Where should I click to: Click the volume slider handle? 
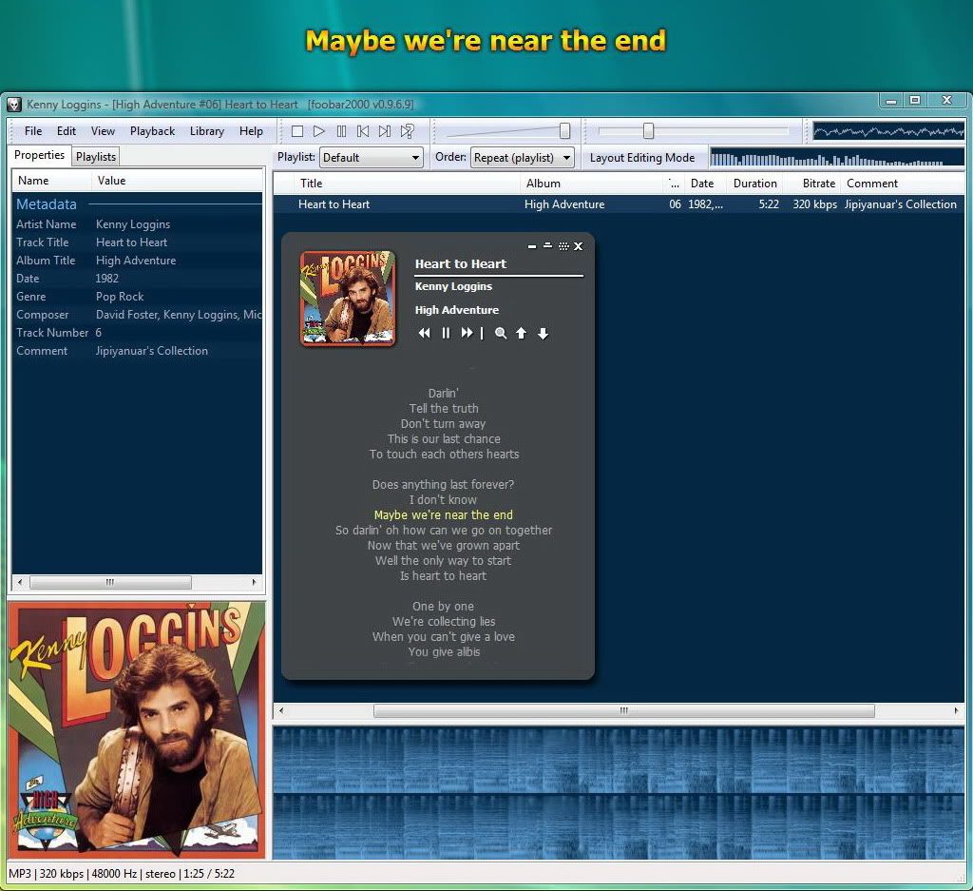click(564, 130)
